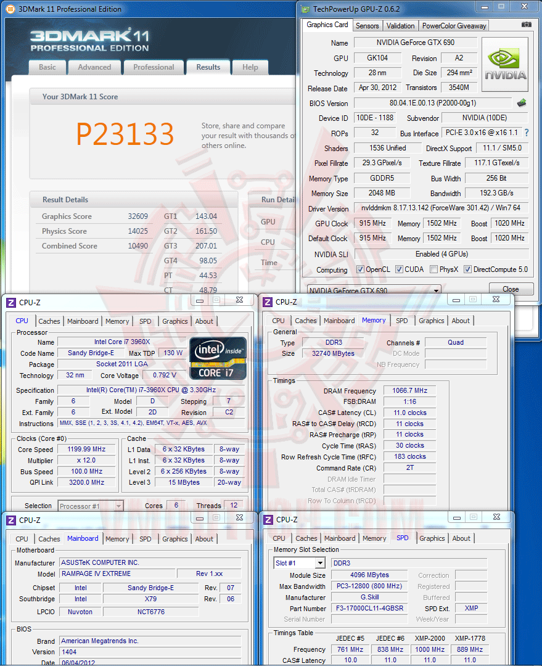The height and width of the screenshot is (666, 542).
Task: Open Caches tab in the CPU-Z CPU window
Action: (49, 321)
